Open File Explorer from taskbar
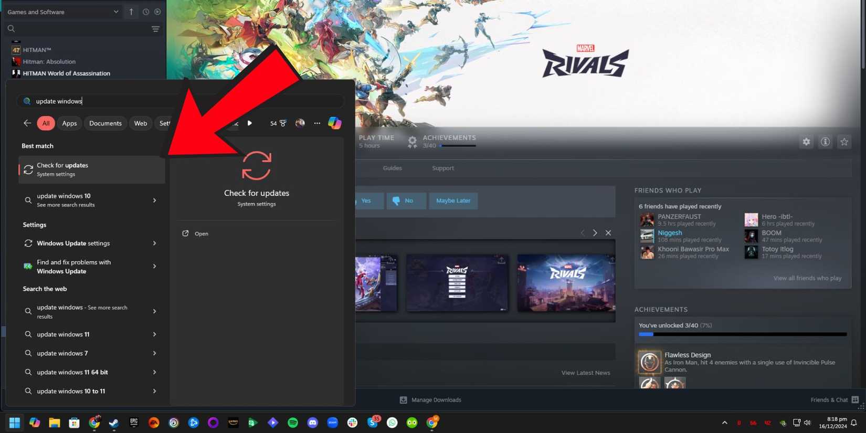The image size is (866, 433). tap(55, 423)
